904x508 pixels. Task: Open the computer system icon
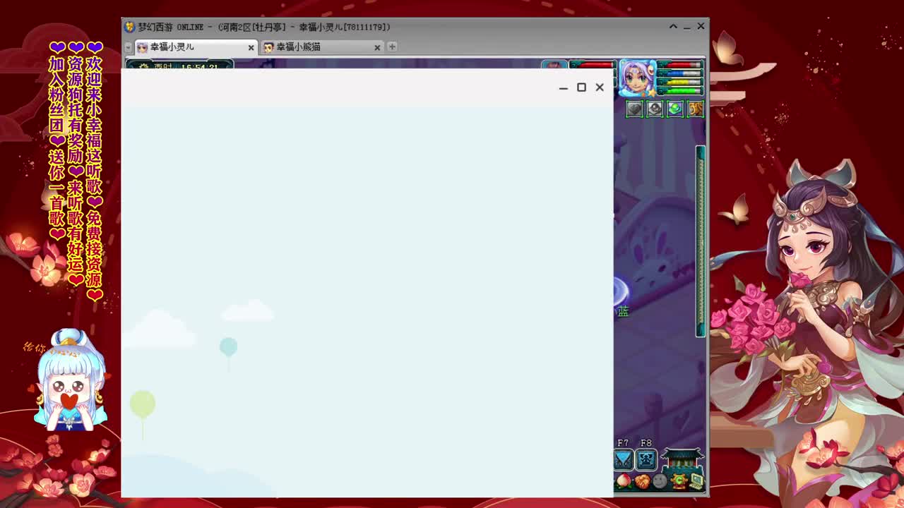pyautogui.click(x=696, y=482)
